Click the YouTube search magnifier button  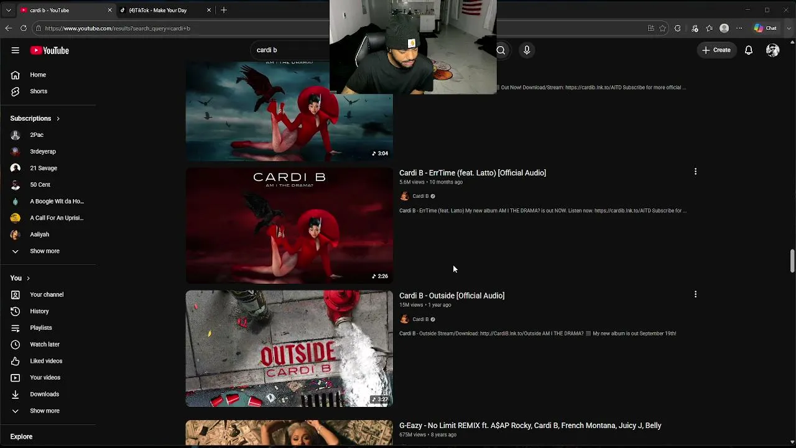(x=501, y=50)
